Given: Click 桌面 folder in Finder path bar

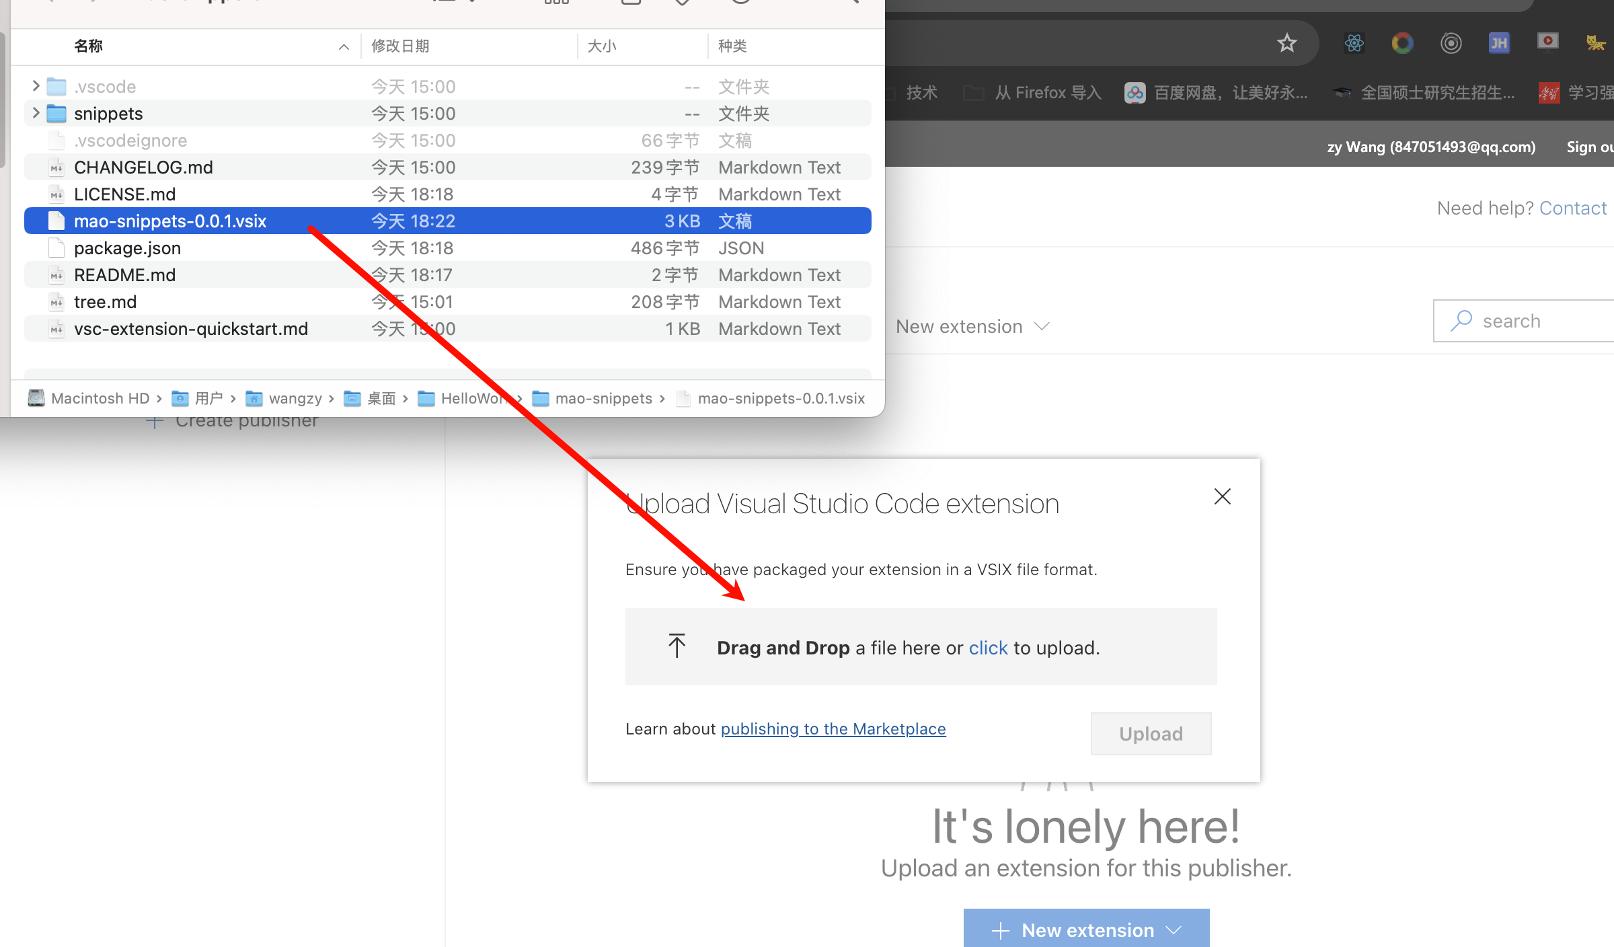Looking at the screenshot, I should click(370, 398).
